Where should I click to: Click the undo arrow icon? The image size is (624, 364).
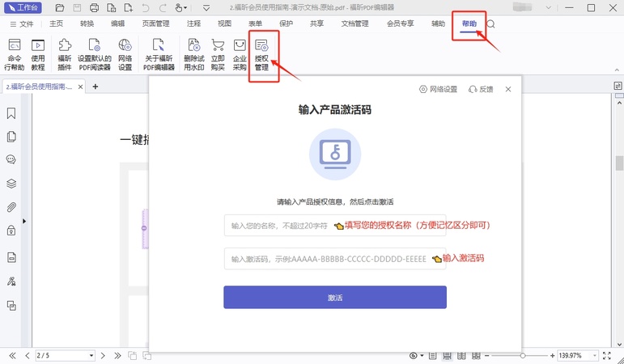coord(145,7)
